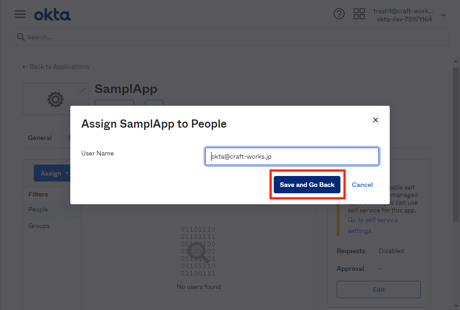Expand the account dropdown chevron

[x=444, y=15]
